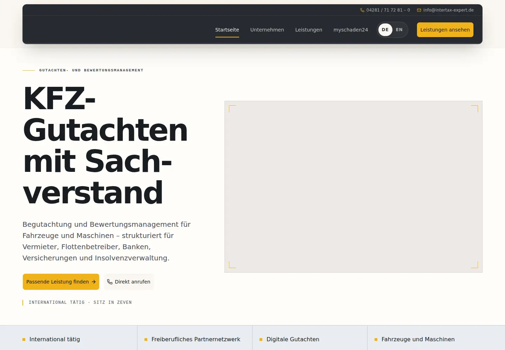Click the Leistungen ansehen button

click(x=445, y=30)
